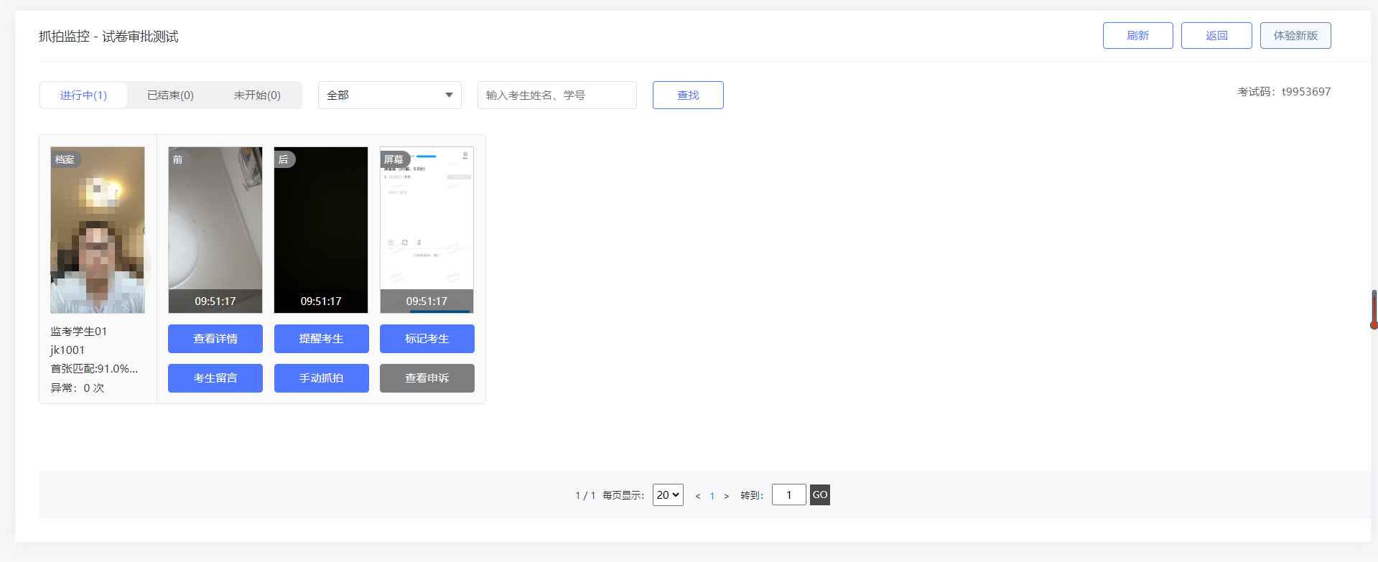Viewport: 1378px width, 562px height.
Task: Focus the student name search field
Action: point(557,95)
